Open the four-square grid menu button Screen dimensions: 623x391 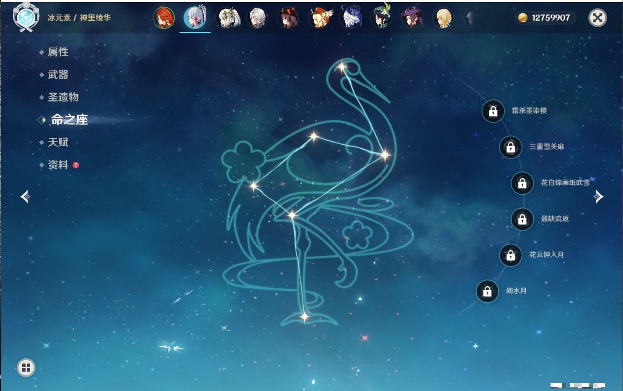[x=26, y=368]
